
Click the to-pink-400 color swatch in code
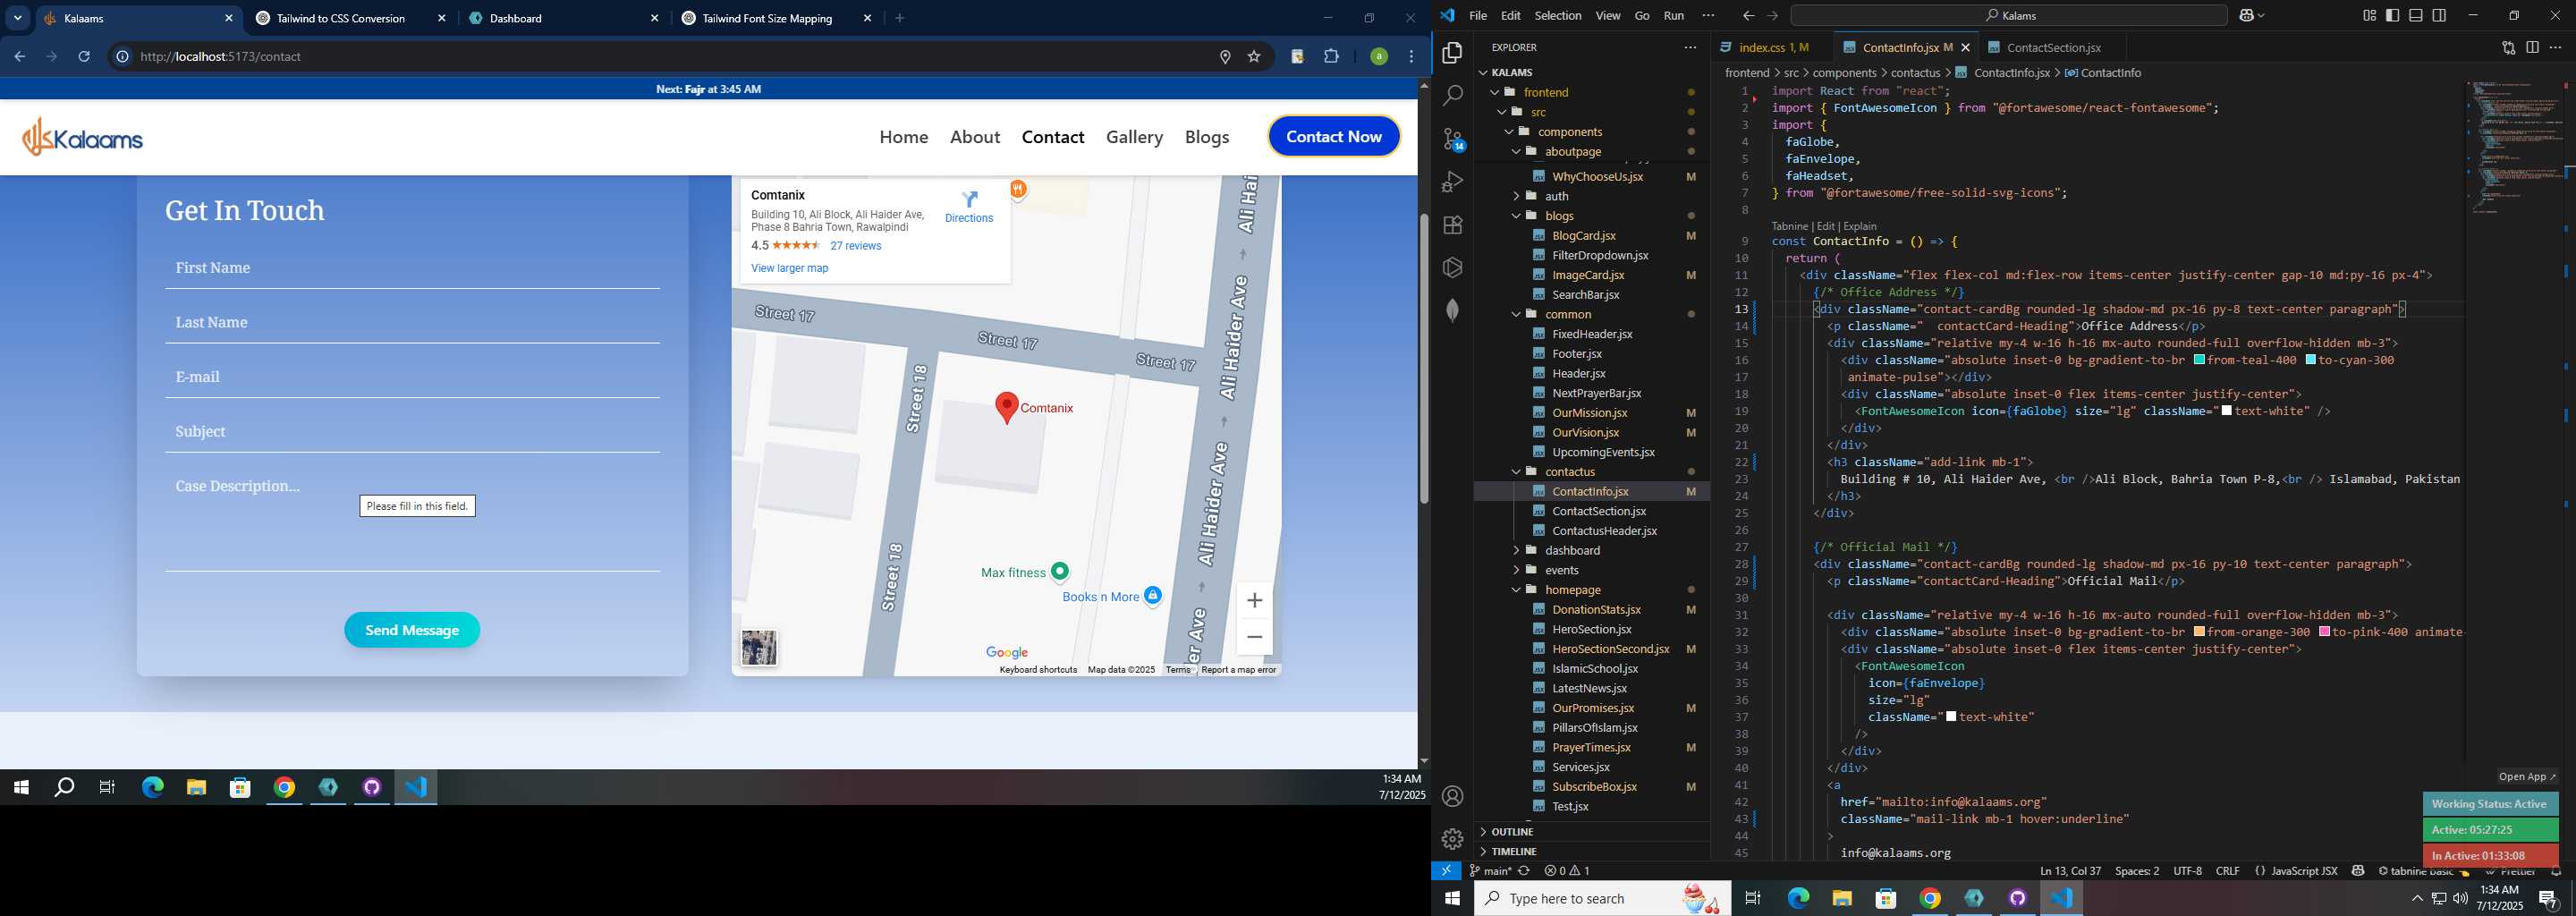[2324, 632]
